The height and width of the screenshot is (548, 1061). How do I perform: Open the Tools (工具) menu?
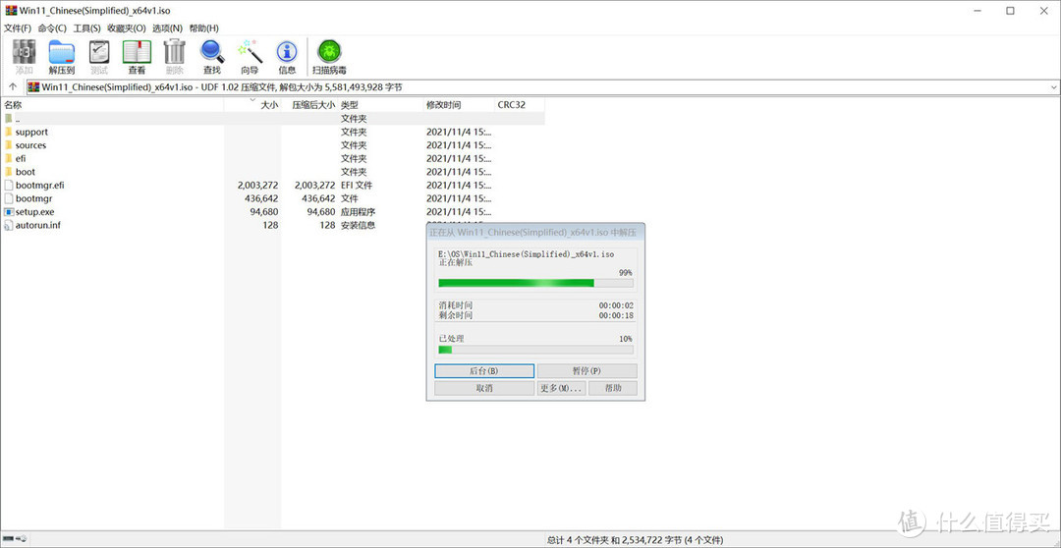point(86,28)
